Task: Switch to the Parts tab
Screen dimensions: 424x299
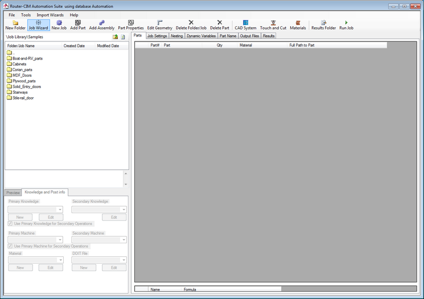Action: tap(138, 35)
